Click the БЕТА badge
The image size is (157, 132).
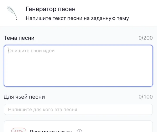click(x=19, y=130)
